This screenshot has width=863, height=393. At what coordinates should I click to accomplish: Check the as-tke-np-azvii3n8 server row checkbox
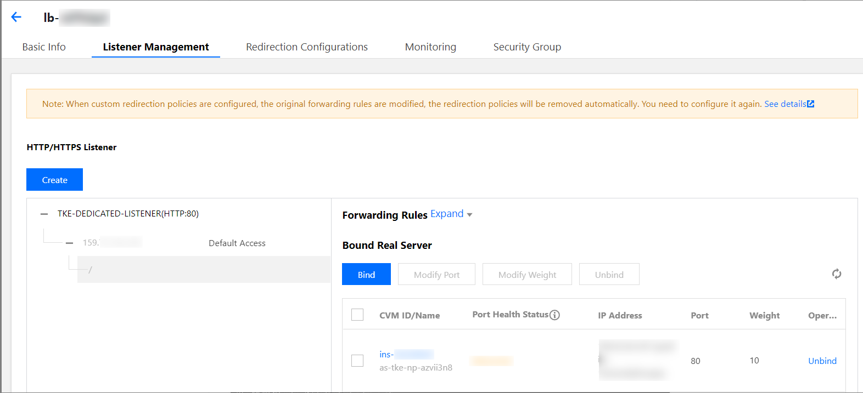click(357, 361)
